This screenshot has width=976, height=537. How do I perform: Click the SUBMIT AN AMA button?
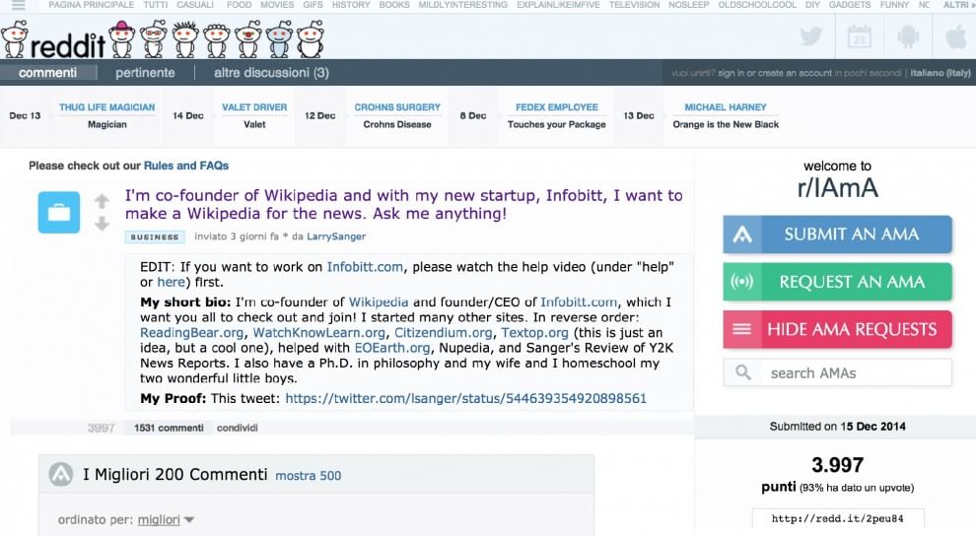coord(837,234)
